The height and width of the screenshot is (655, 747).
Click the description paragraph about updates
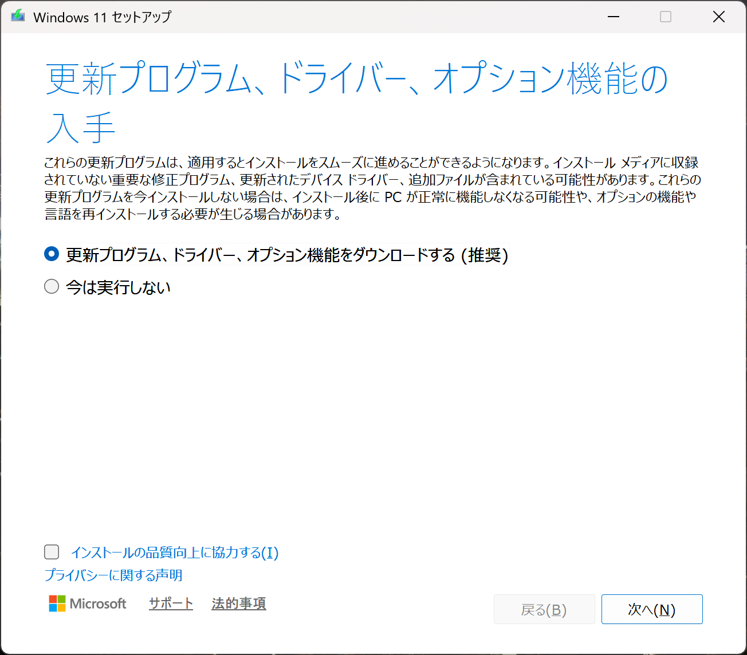coord(372,188)
